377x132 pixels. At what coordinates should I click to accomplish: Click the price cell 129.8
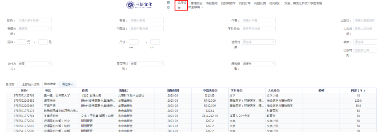point(358,101)
